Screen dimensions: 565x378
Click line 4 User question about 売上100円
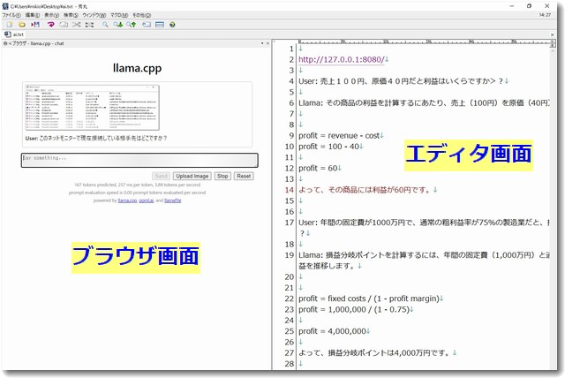[x=401, y=81]
